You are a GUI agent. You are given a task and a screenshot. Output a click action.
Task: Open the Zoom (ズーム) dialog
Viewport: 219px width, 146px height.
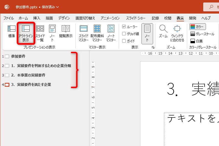tap(163, 32)
